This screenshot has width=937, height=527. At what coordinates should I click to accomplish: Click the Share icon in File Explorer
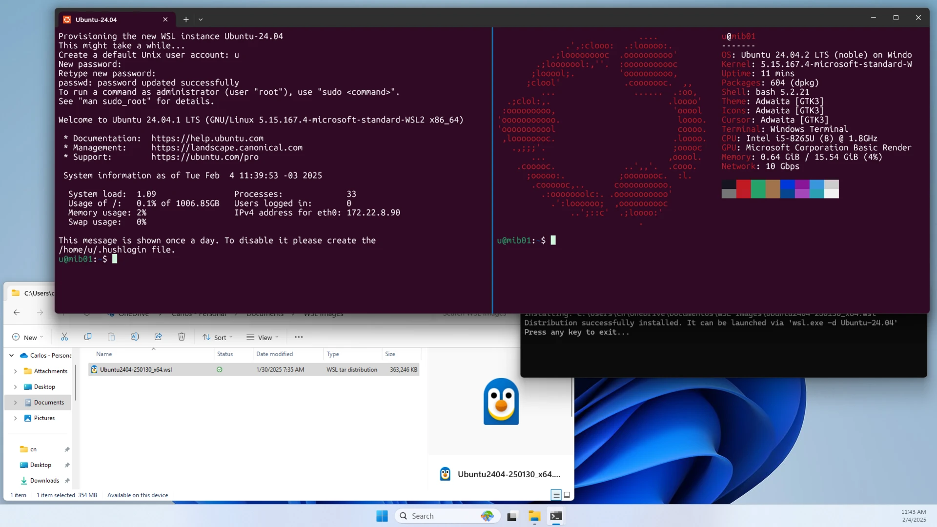tap(158, 337)
